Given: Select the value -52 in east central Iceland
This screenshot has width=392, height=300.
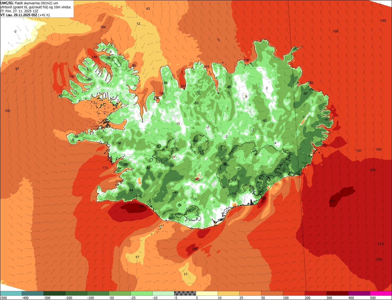Looking at the screenshot, I should (265, 121).
